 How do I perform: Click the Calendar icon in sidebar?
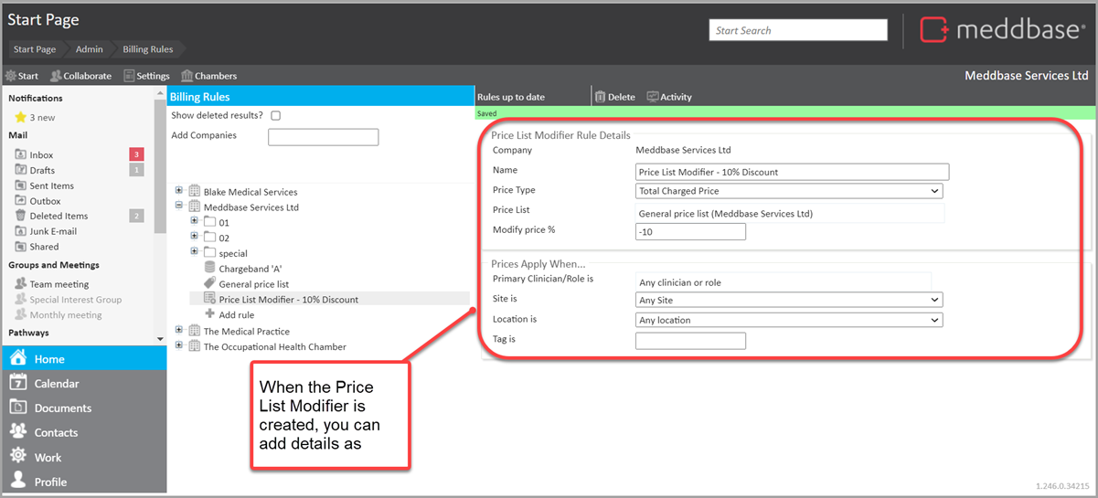pos(18,384)
